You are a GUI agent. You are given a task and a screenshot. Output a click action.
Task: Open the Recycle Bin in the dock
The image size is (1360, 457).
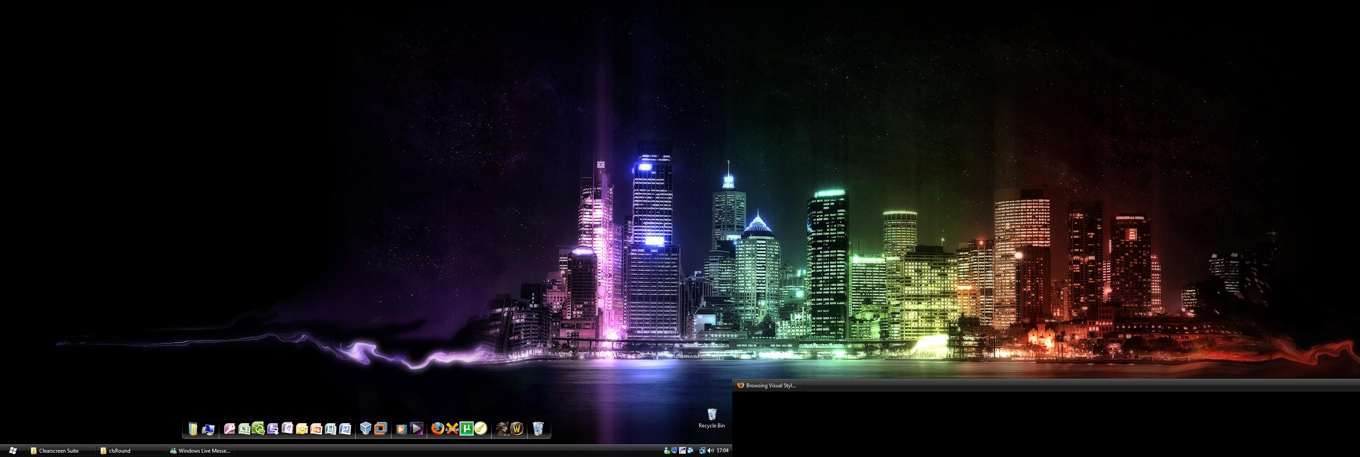pos(537,429)
